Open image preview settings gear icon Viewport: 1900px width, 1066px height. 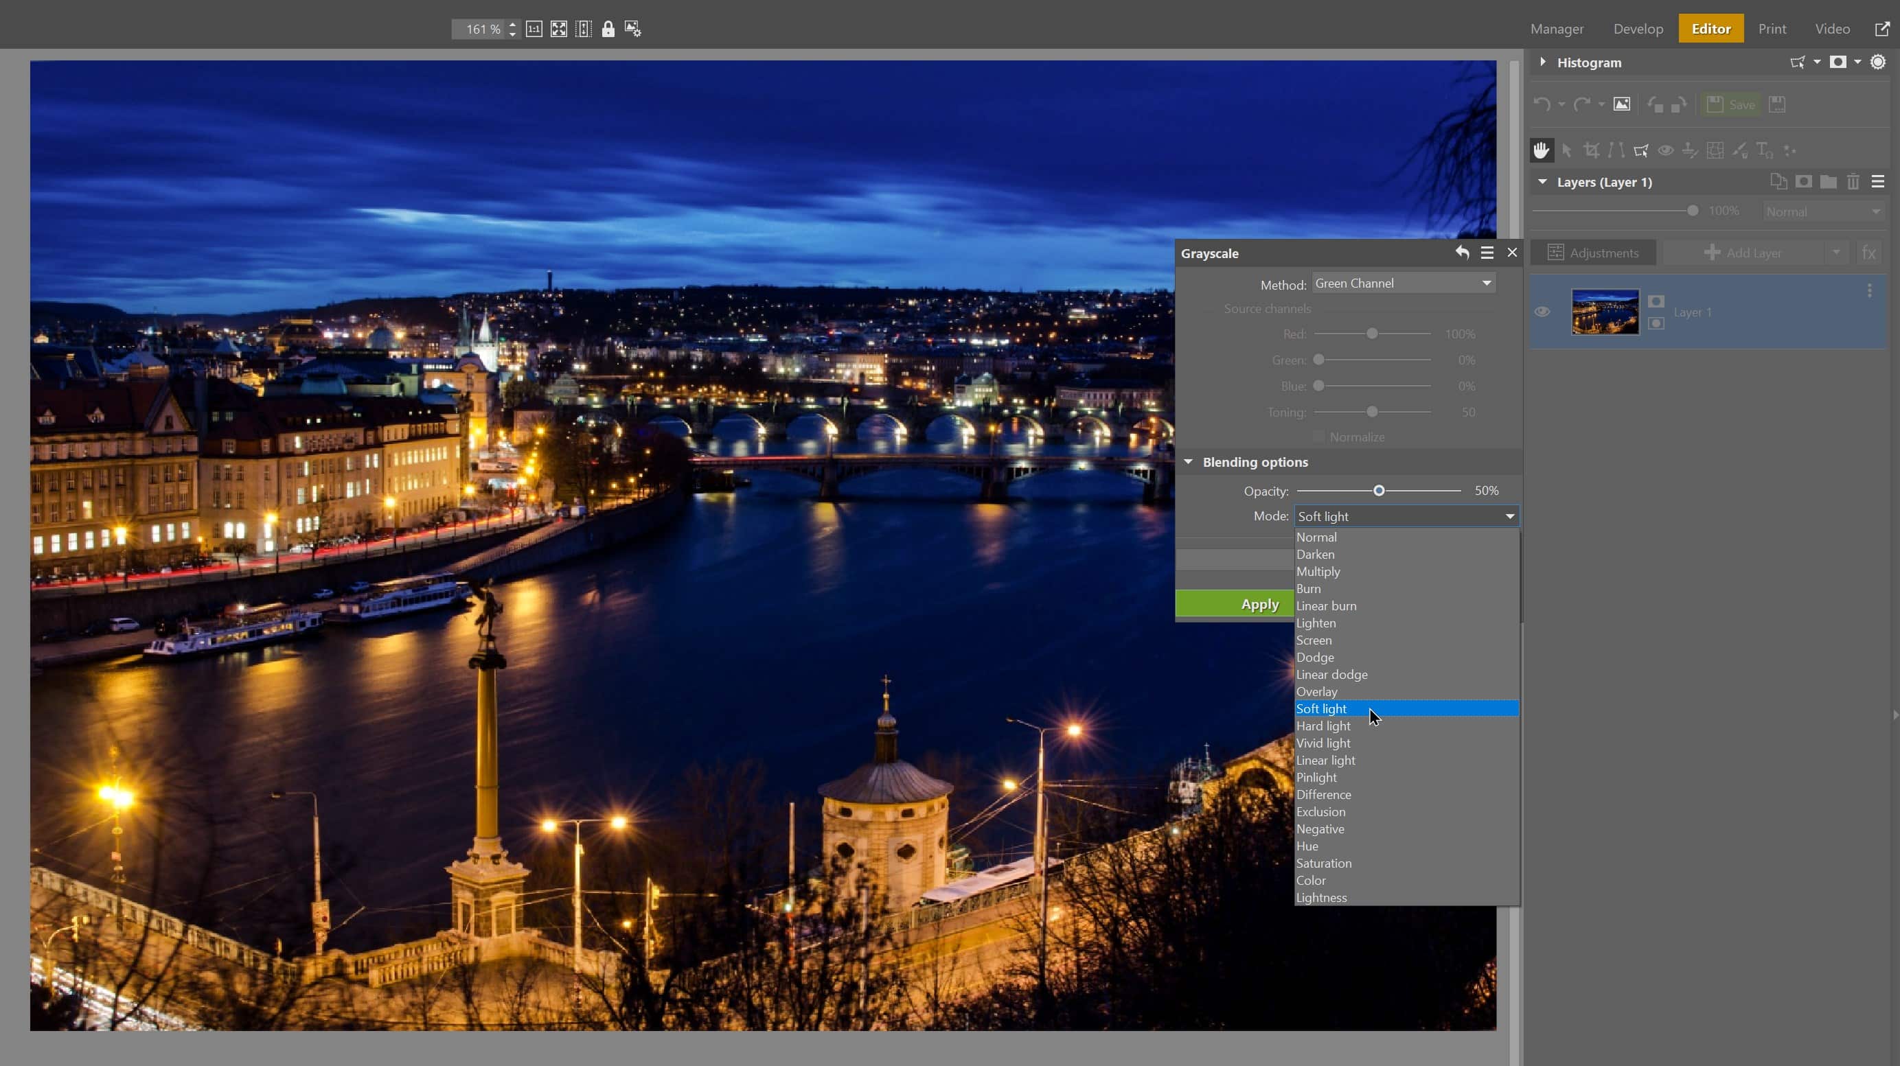(x=633, y=29)
